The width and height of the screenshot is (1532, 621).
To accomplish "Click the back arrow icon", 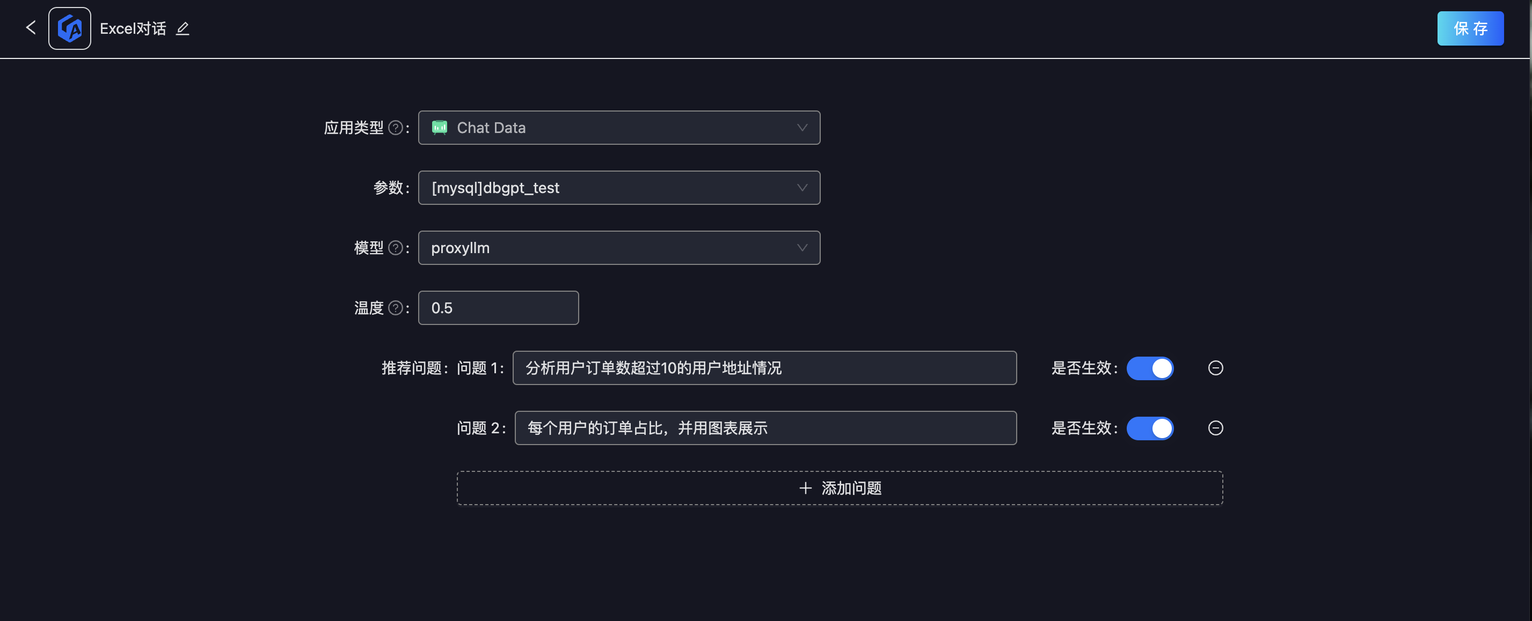I will pos(31,28).
